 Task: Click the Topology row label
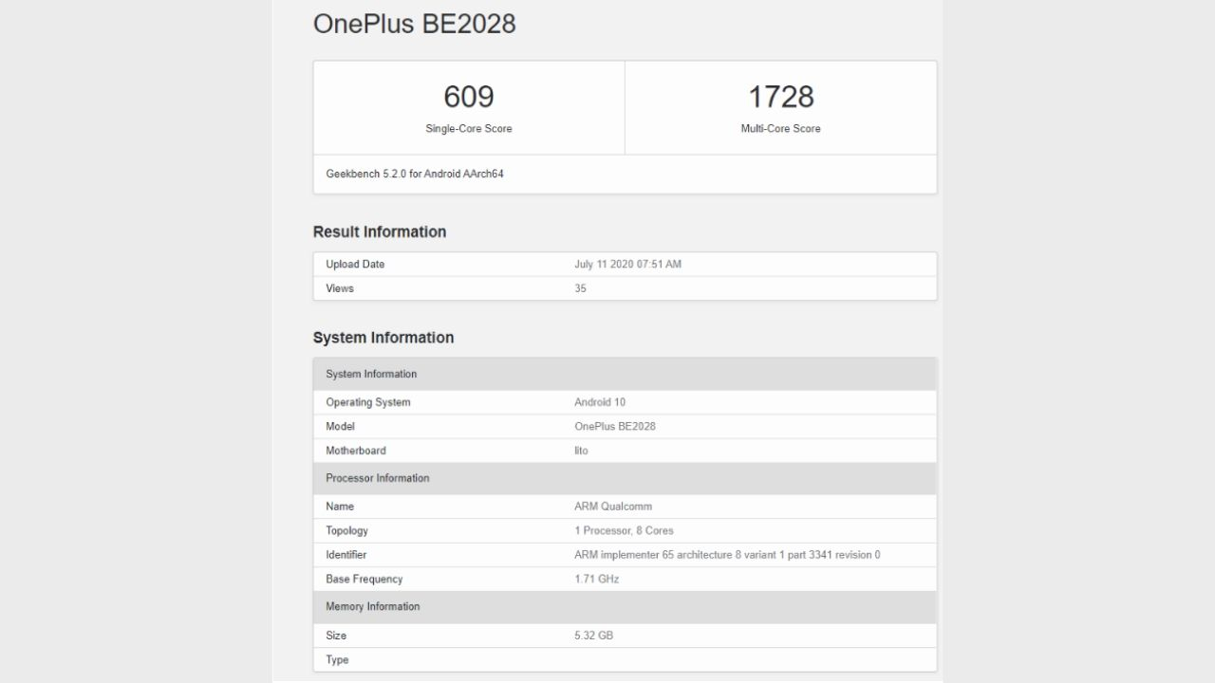tap(346, 531)
